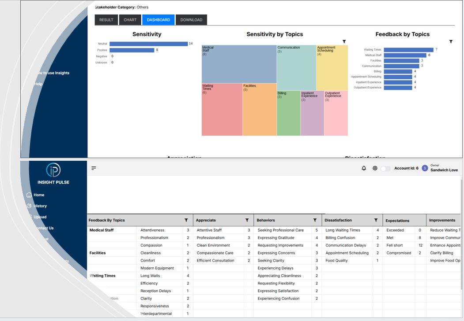Select the Home icon in the sidebar
Viewport: 464px width, 321px height.
[x=30, y=195]
